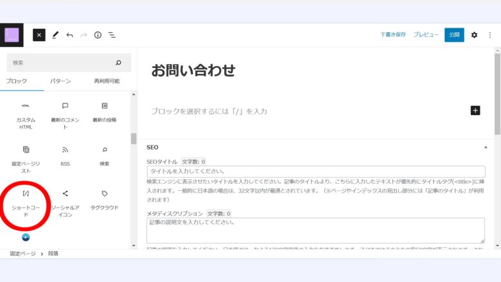Click the SEO panel heading
This screenshot has height=282, width=501.
[x=152, y=147]
